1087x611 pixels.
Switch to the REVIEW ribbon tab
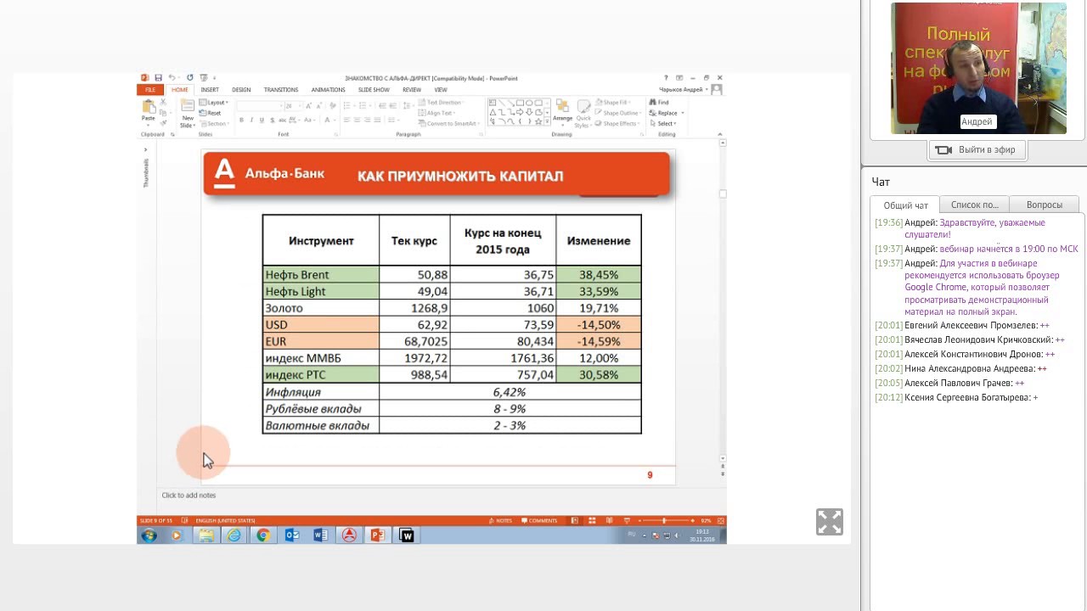pyautogui.click(x=412, y=89)
